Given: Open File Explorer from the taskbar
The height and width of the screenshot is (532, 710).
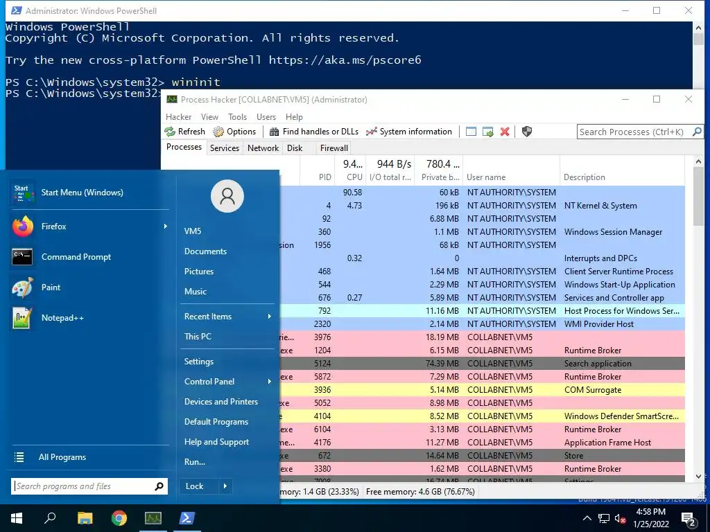Looking at the screenshot, I should [85, 518].
